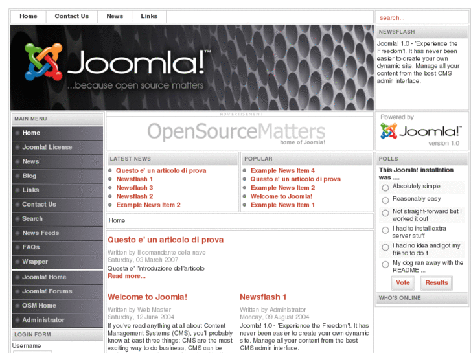The width and height of the screenshot is (471, 353).
Task: Submit the poll with Vote button
Action: click(403, 283)
